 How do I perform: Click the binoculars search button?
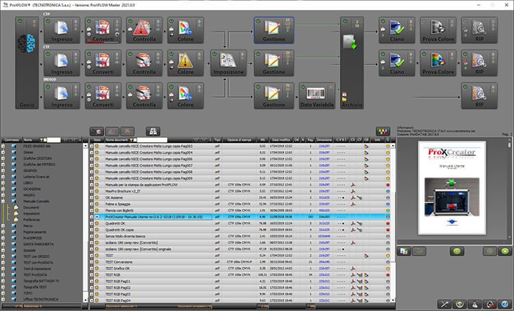point(153,131)
